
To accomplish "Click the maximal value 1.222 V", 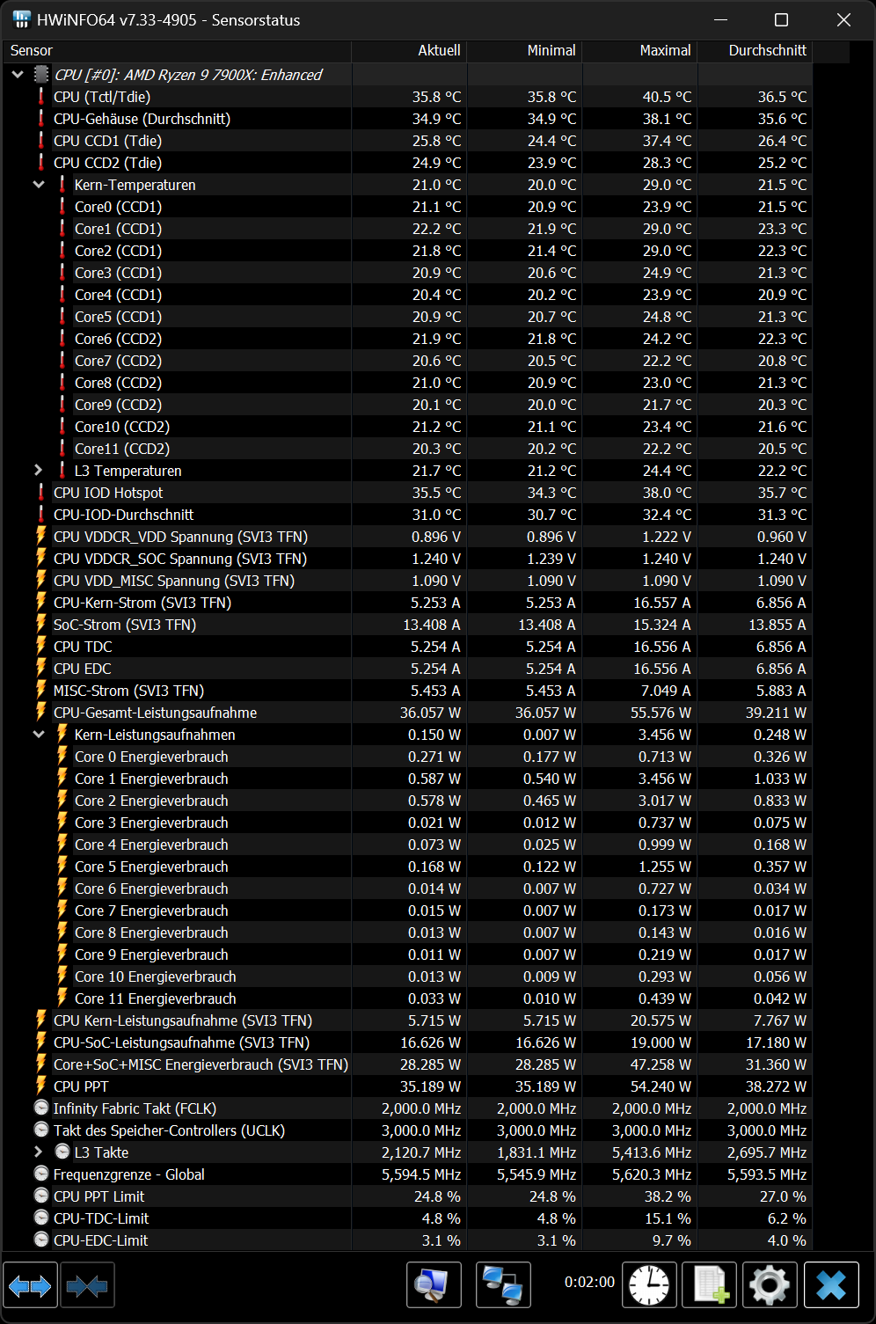I will (667, 537).
